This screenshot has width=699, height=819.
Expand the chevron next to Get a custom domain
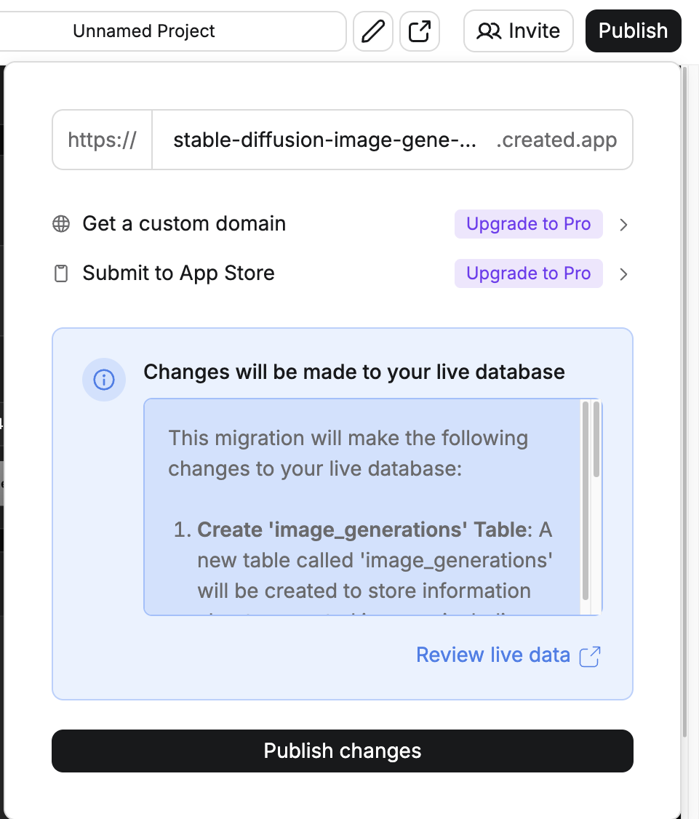pos(623,224)
